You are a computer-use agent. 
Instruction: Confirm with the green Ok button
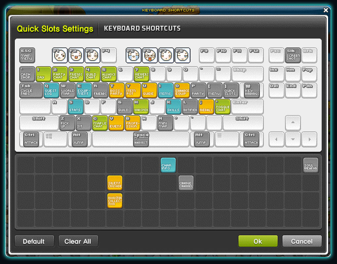point(258,241)
